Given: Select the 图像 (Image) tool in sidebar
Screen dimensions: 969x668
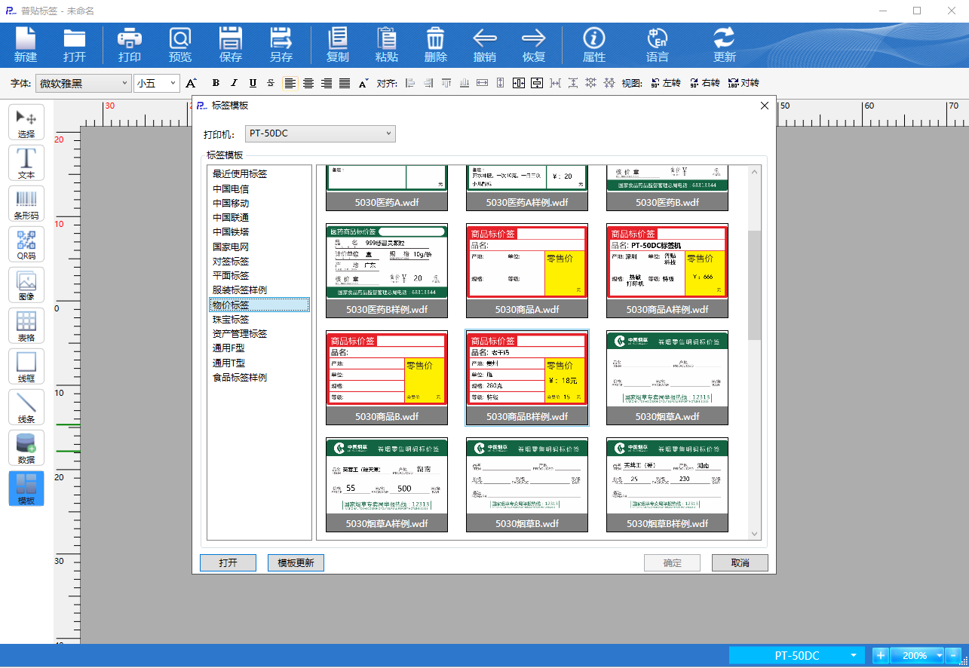Looking at the screenshot, I should click(x=26, y=285).
